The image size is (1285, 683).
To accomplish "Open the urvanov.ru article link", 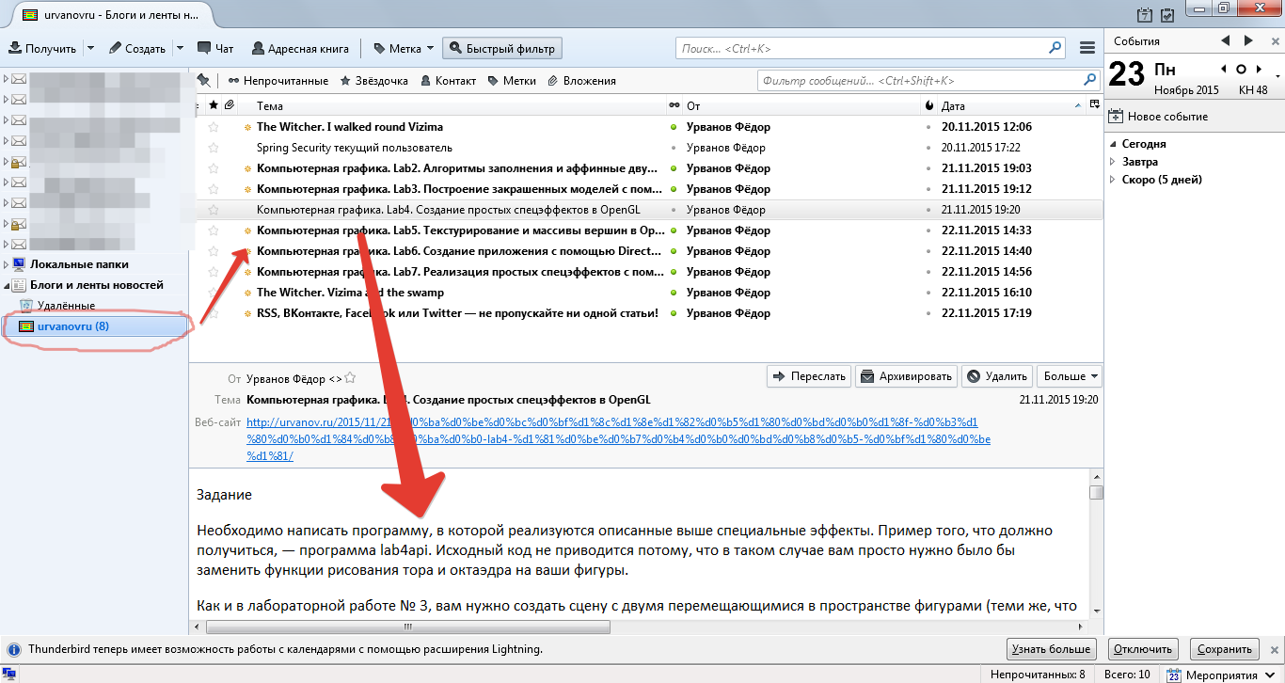I will pyautogui.click(x=618, y=439).
